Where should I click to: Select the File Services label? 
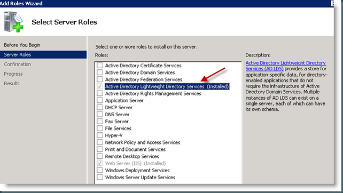coord(118,128)
